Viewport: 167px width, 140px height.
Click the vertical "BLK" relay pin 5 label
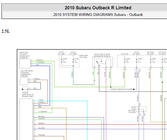point(98,73)
